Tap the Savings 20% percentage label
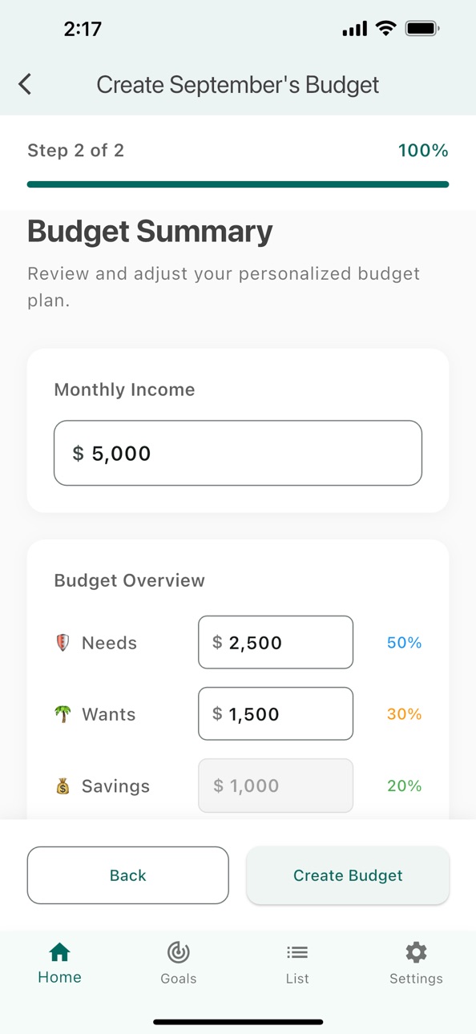 404,786
